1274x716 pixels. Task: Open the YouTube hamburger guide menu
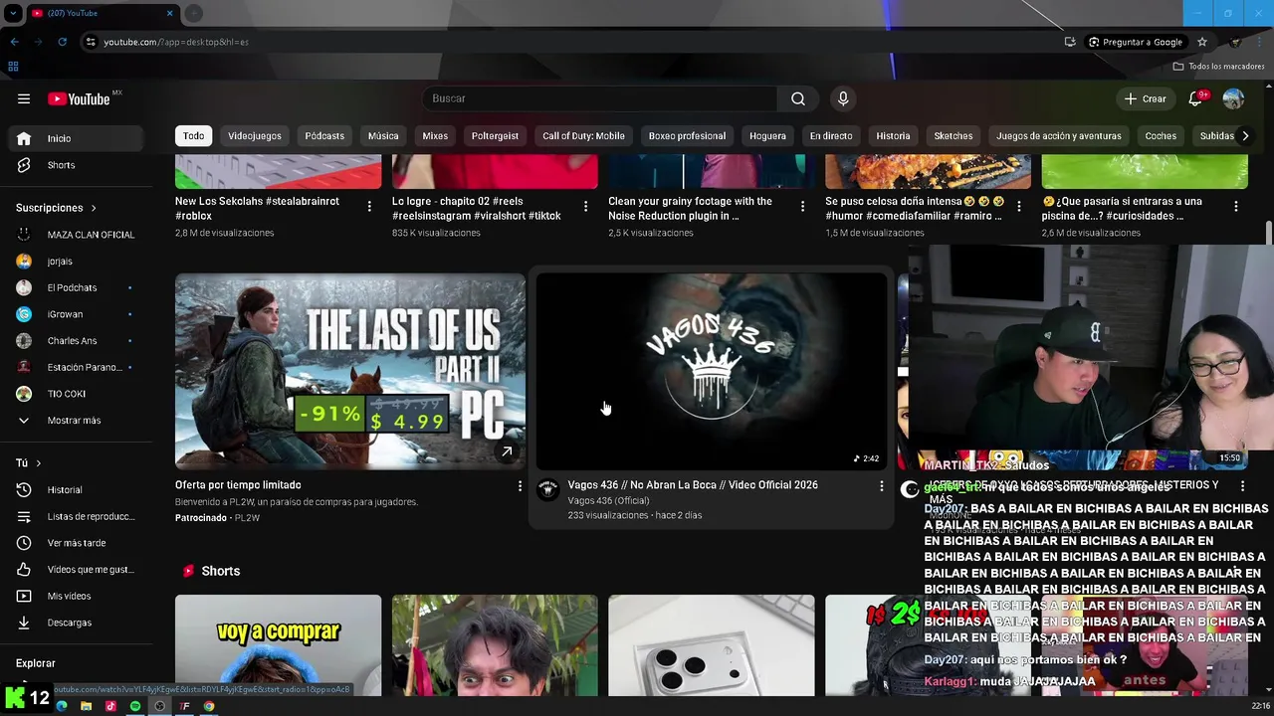[24, 98]
